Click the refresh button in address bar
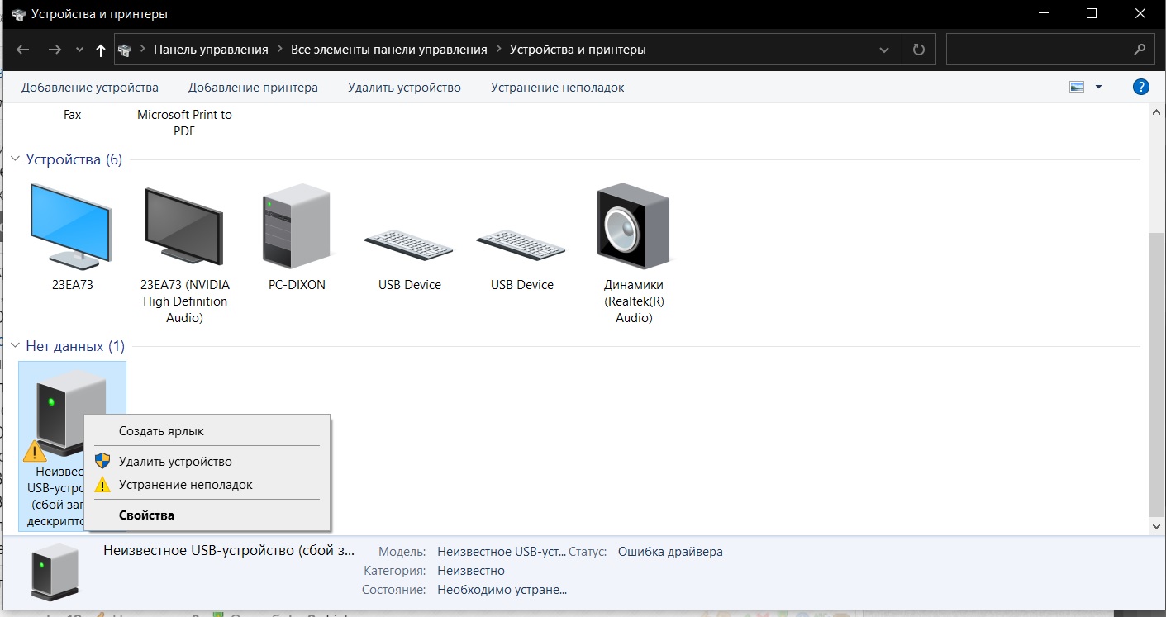1166x617 pixels. (918, 50)
